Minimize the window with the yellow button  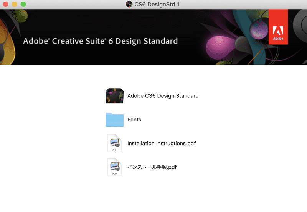click(x=14, y=4)
